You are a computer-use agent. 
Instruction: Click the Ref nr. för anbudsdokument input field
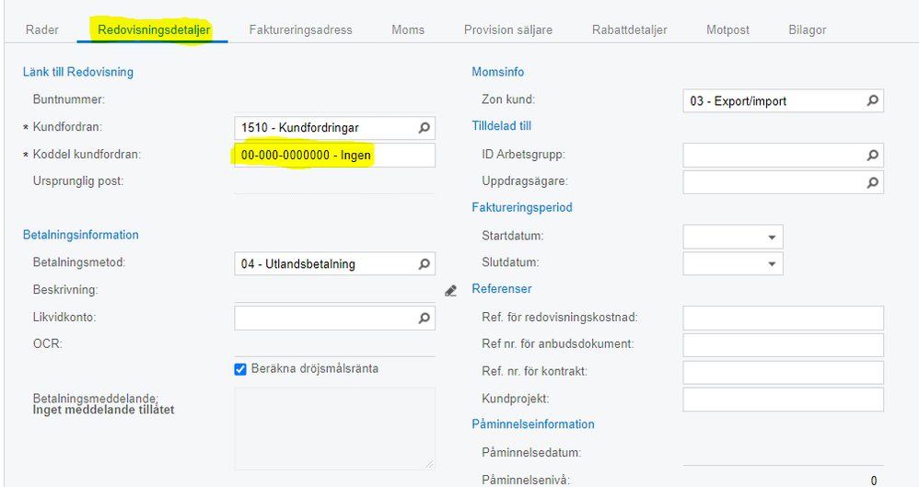point(783,345)
